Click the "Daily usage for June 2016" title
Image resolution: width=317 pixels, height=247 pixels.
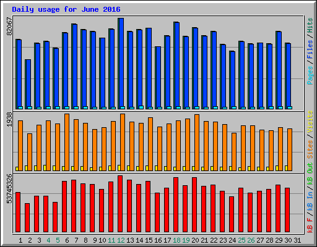coord(66,9)
